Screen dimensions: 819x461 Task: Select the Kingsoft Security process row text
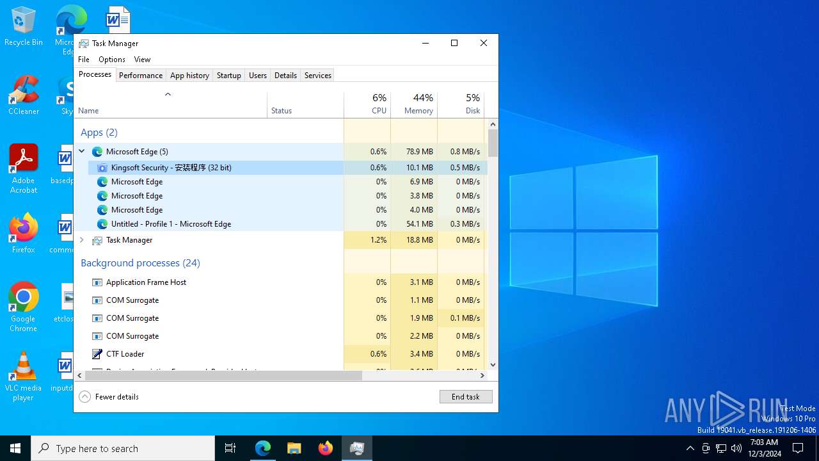point(171,168)
